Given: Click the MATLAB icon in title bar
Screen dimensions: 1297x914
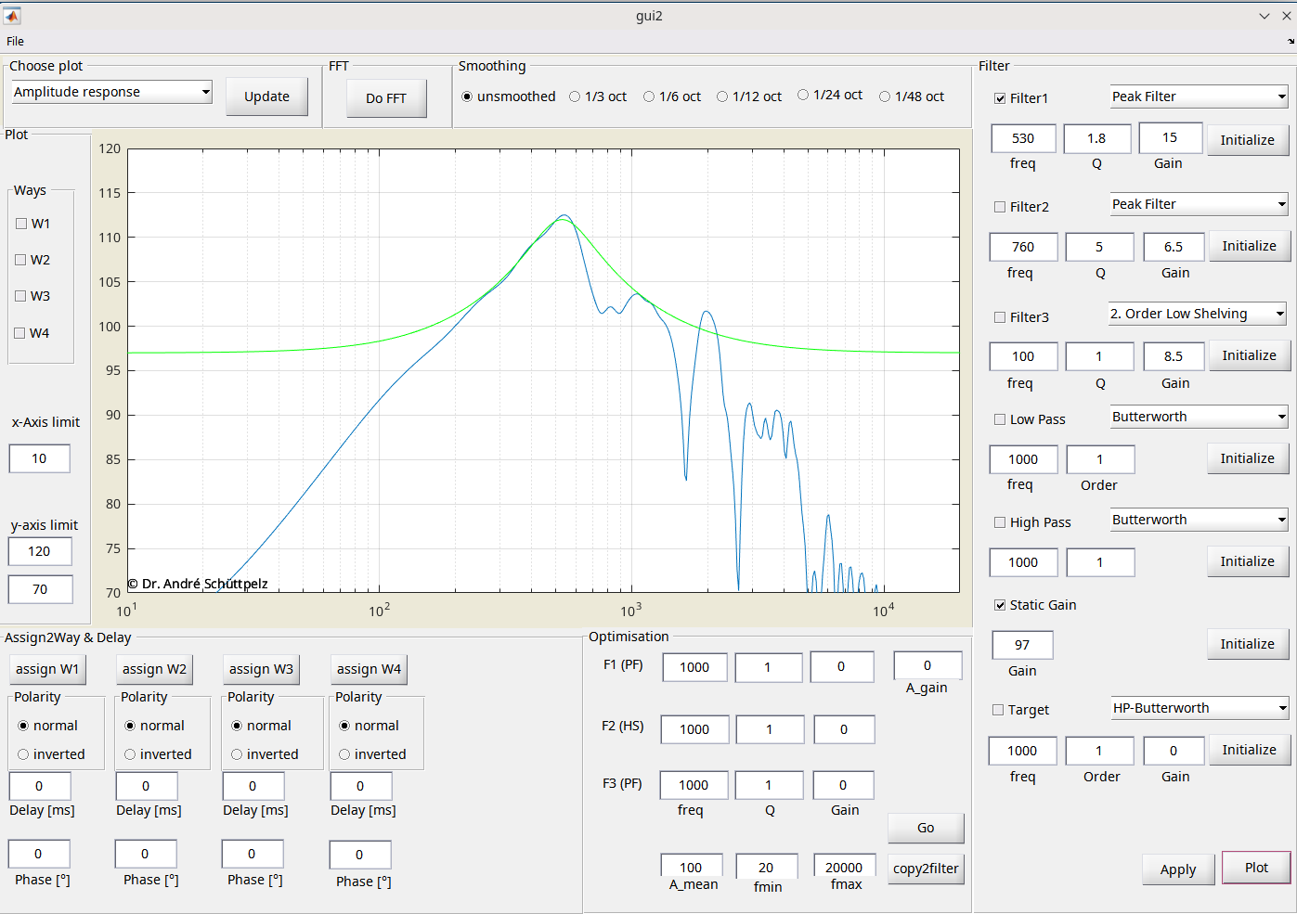Looking at the screenshot, I should click(11, 15).
